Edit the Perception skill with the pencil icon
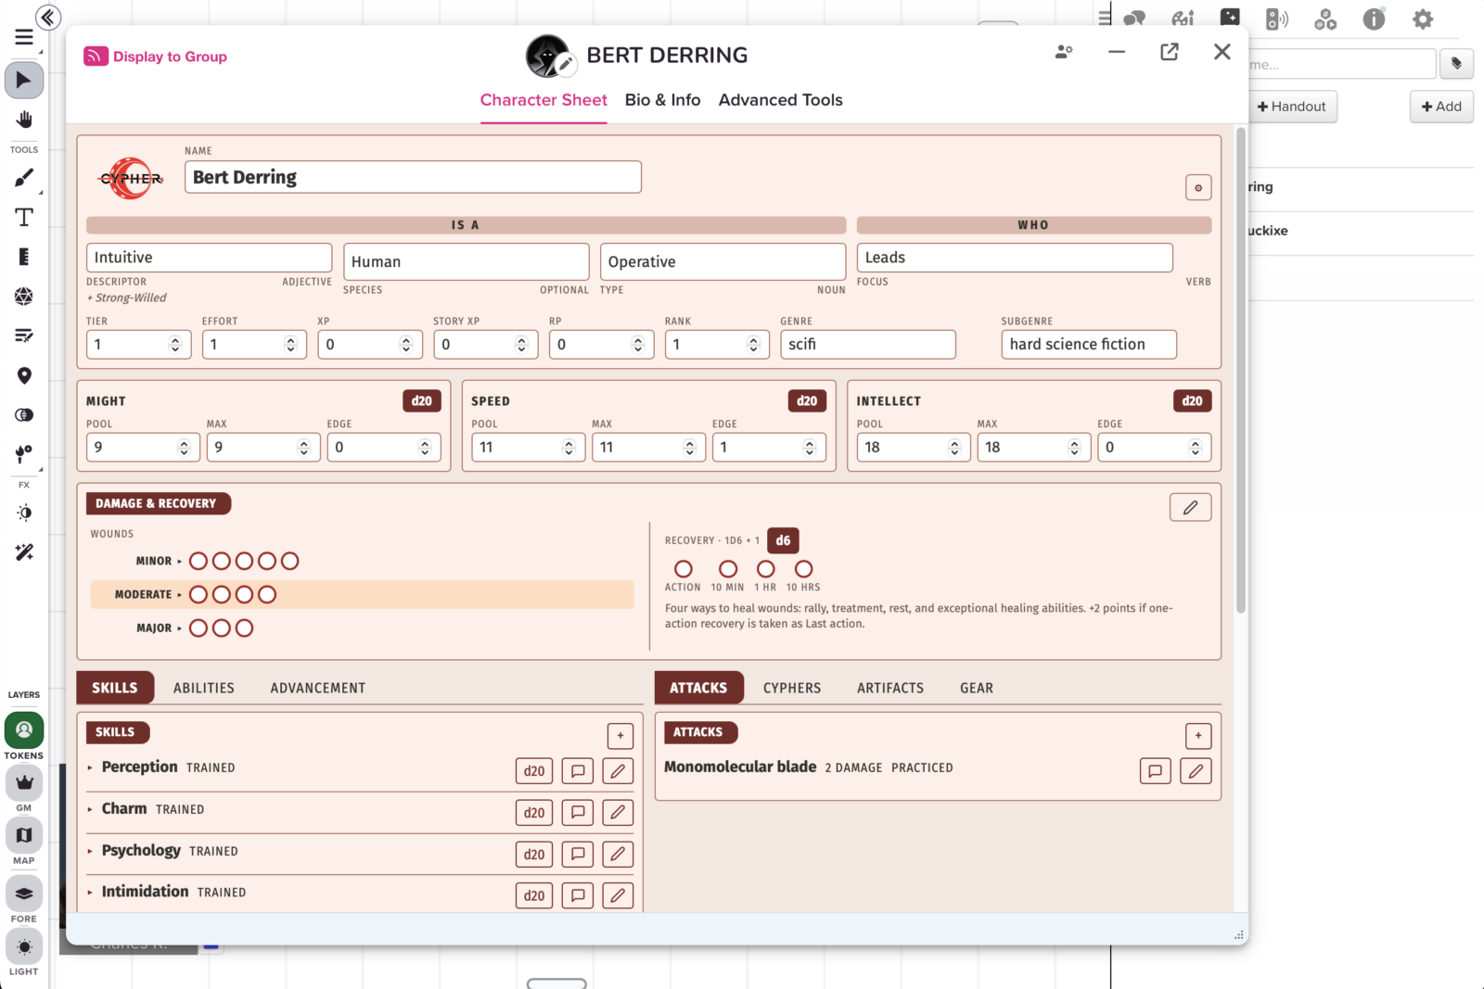Viewport: 1484px width, 989px height. click(618, 770)
